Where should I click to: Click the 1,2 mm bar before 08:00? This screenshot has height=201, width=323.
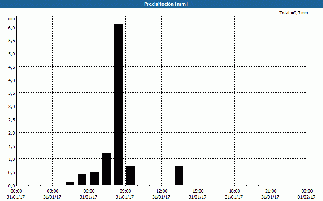[x=107, y=169]
